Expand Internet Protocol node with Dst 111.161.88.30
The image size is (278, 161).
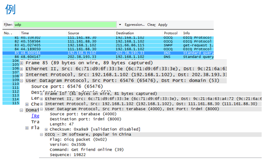pos(41,104)
